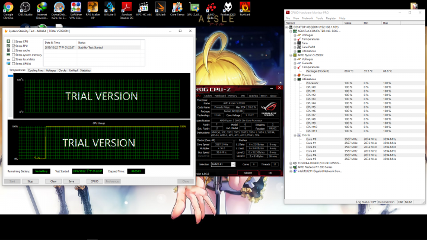Open the Memory tab in ROG CPU-Z
The image size is (427, 240).
coord(232,96)
